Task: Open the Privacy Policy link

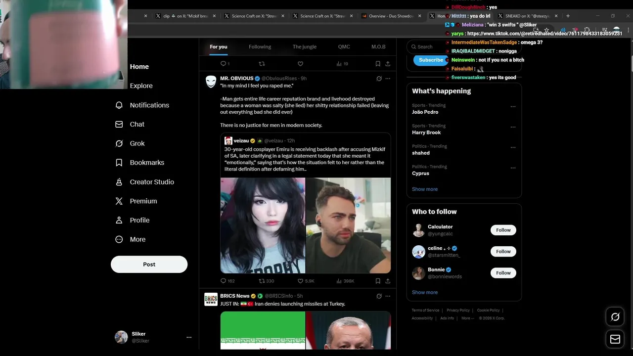Action: [458, 311]
